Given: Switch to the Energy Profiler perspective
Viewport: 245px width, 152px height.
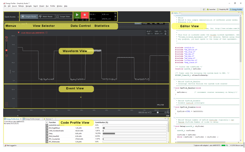Looking at the screenshot, I should point(236,9).
